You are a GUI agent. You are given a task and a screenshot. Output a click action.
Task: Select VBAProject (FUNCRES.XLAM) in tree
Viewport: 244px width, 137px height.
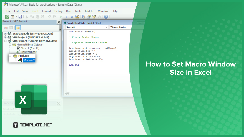tap(31, 37)
